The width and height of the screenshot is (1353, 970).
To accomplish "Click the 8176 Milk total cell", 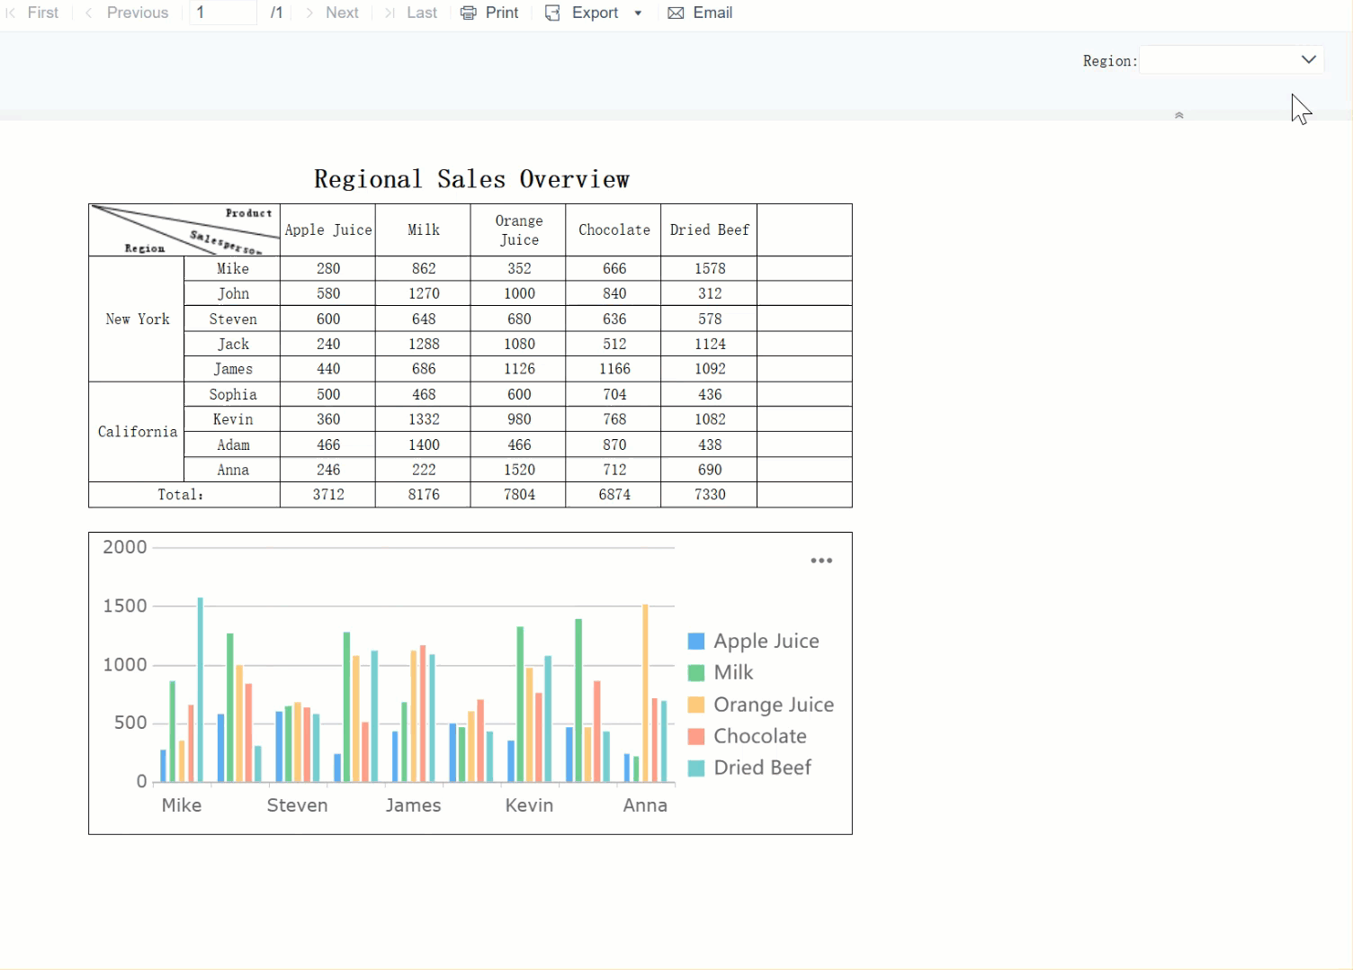I will 424,495.
